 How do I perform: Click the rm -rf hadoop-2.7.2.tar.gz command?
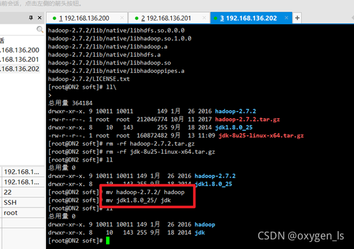pos(150,144)
